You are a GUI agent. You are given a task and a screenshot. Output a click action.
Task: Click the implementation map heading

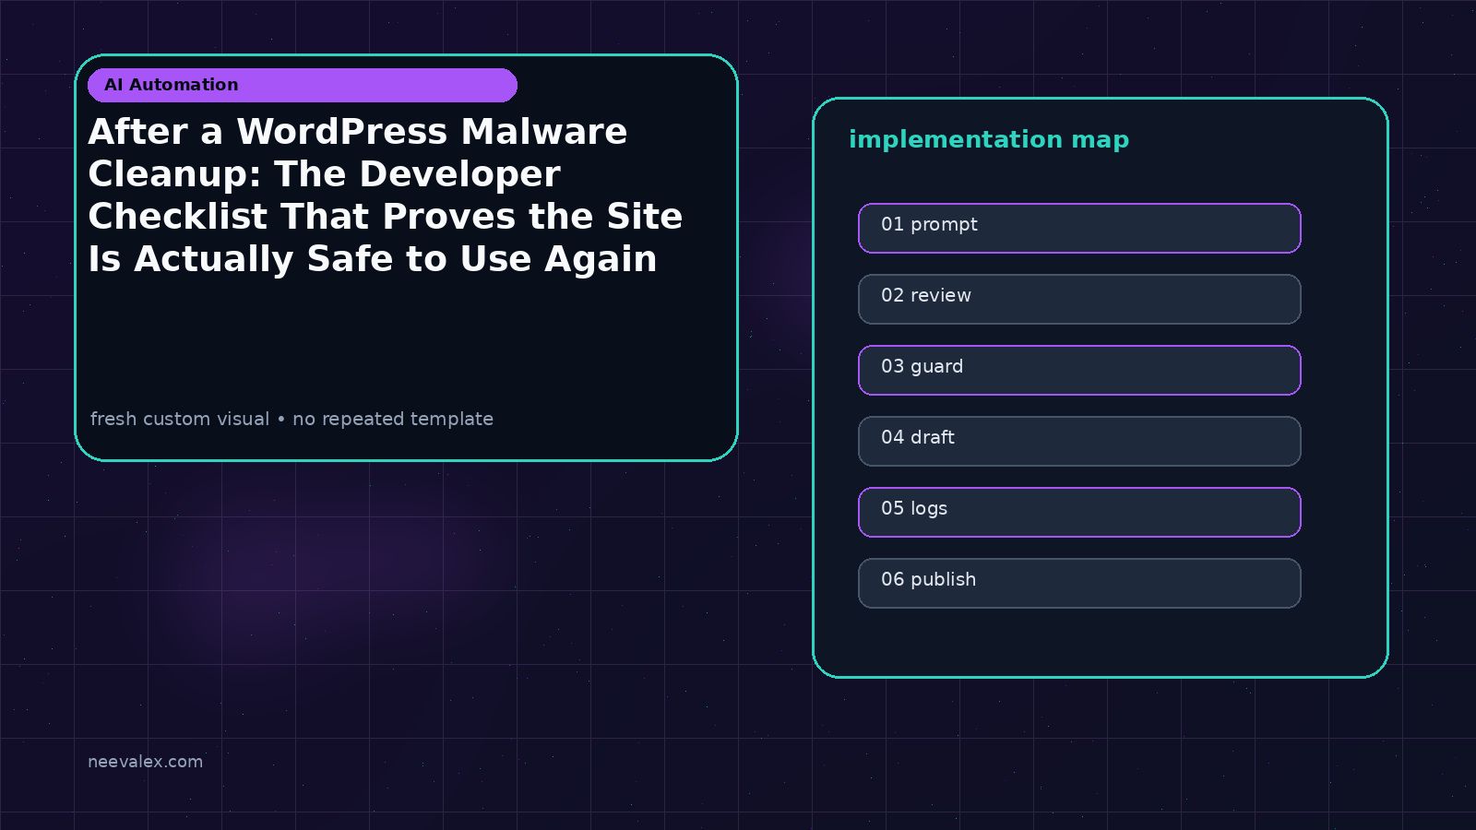(x=989, y=139)
